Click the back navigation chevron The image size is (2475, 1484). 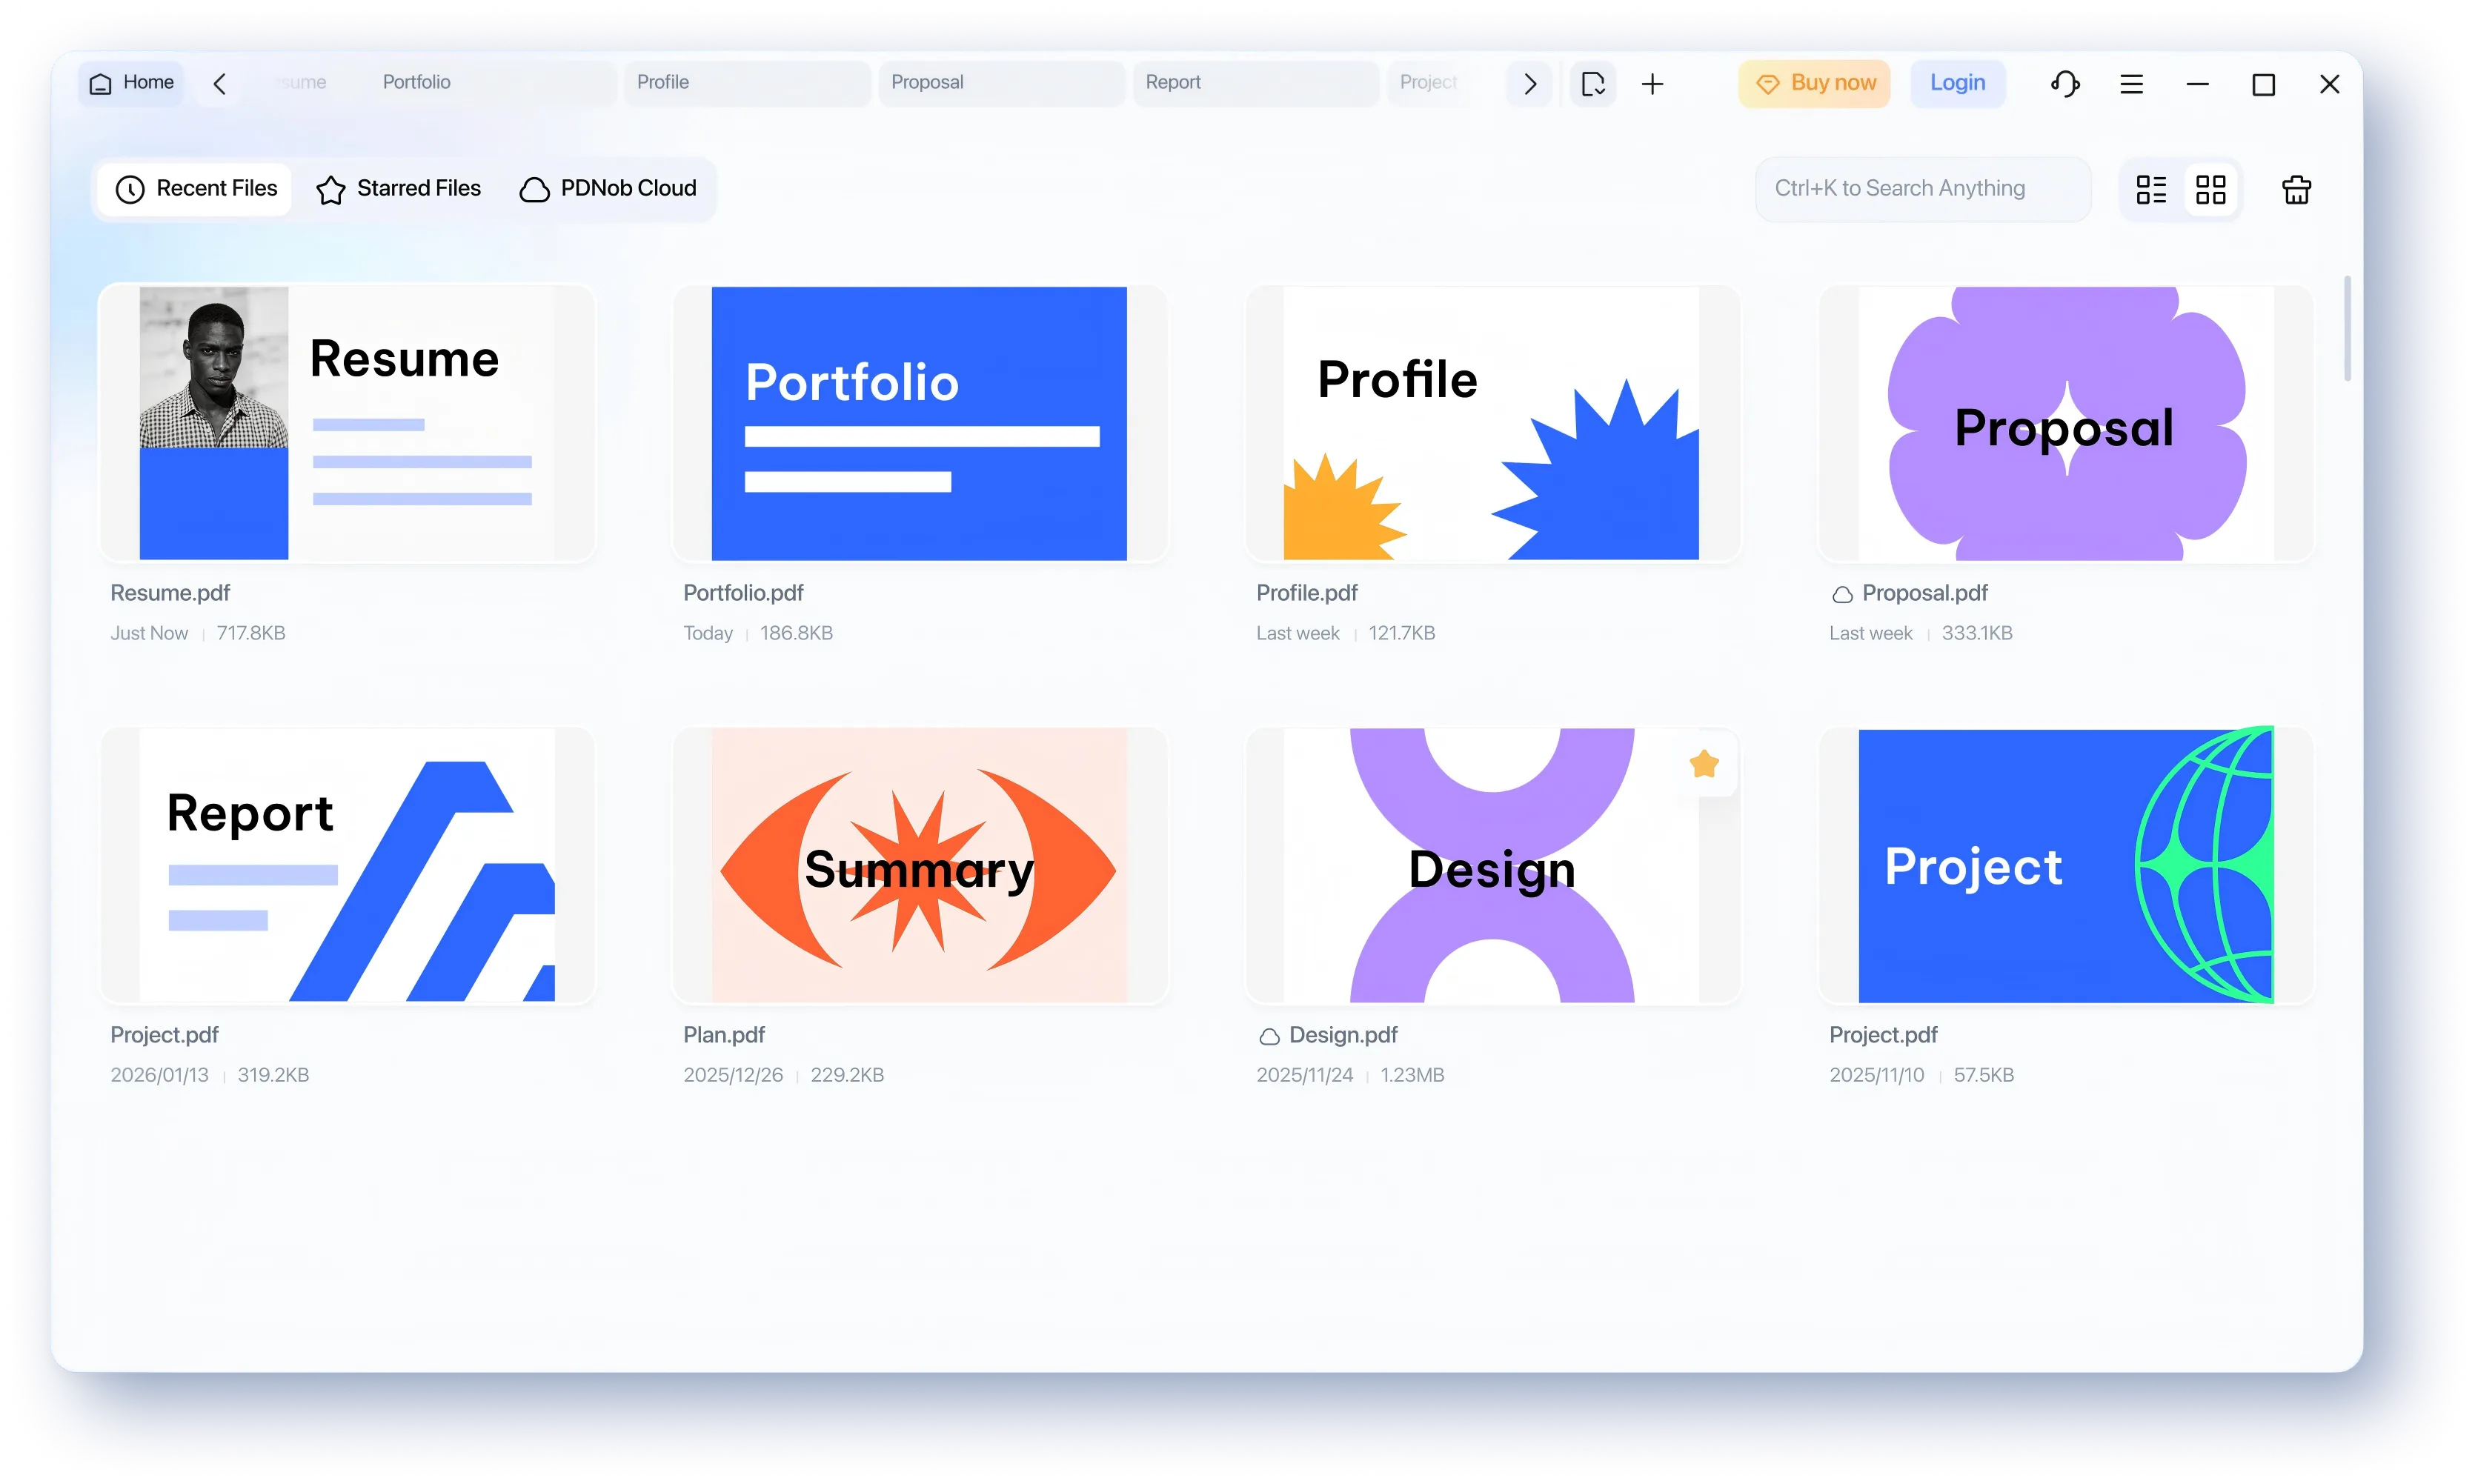(219, 83)
